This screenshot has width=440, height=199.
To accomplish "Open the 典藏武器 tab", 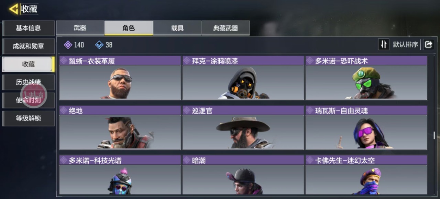I will coord(225,28).
